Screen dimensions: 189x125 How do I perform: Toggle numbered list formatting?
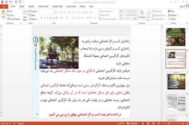78,13
